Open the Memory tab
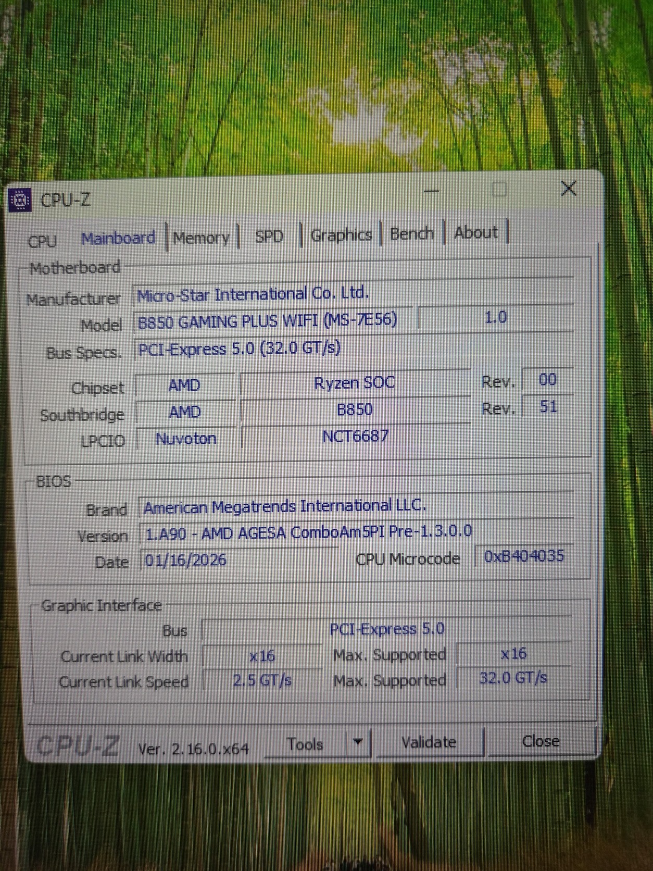 point(202,238)
